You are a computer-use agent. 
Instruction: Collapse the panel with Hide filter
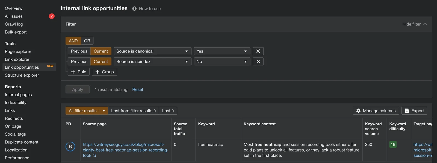coord(415,24)
